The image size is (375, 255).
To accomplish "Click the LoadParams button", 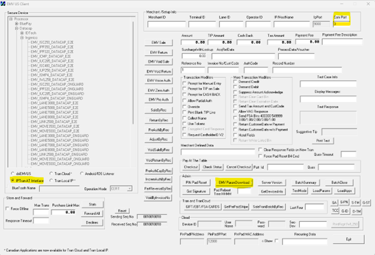I will [x=321, y=191].
